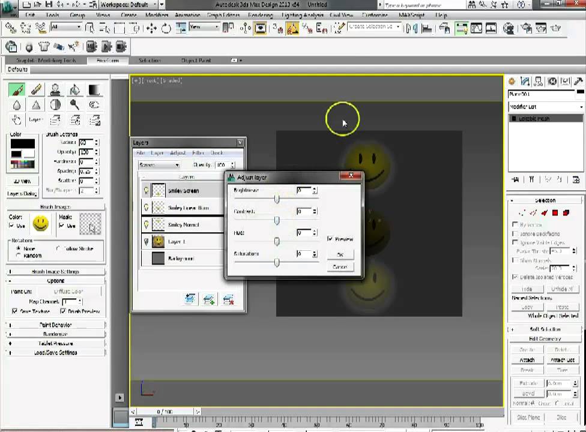Open the Modifiers menu
Viewport: 586px width, 432px height.
point(157,16)
